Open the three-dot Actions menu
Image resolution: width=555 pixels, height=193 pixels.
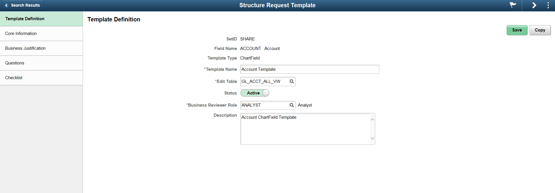point(548,5)
